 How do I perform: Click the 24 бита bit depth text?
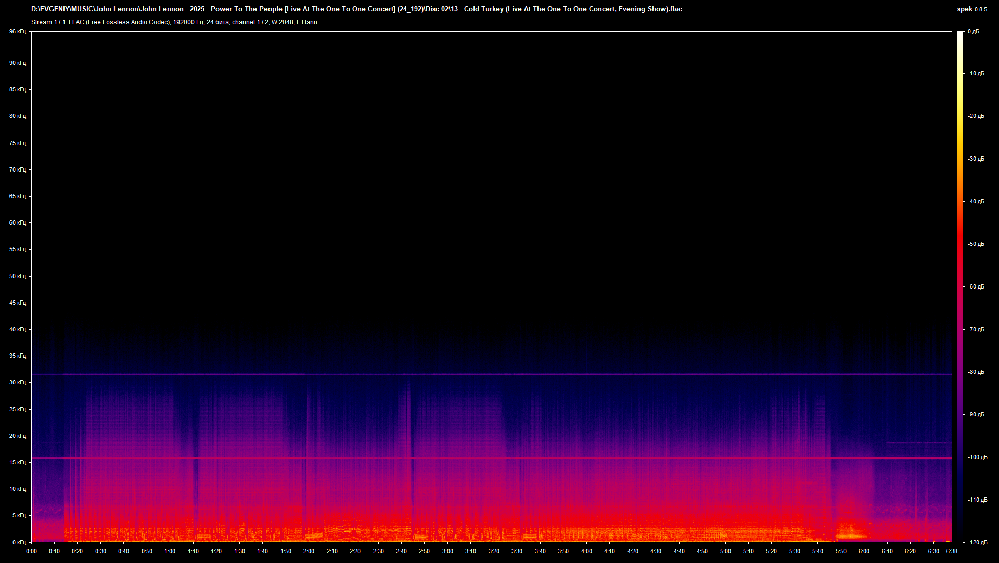pos(217,22)
